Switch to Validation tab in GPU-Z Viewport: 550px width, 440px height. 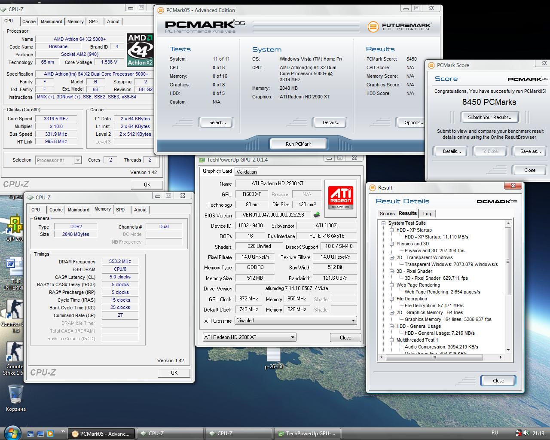tap(247, 171)
